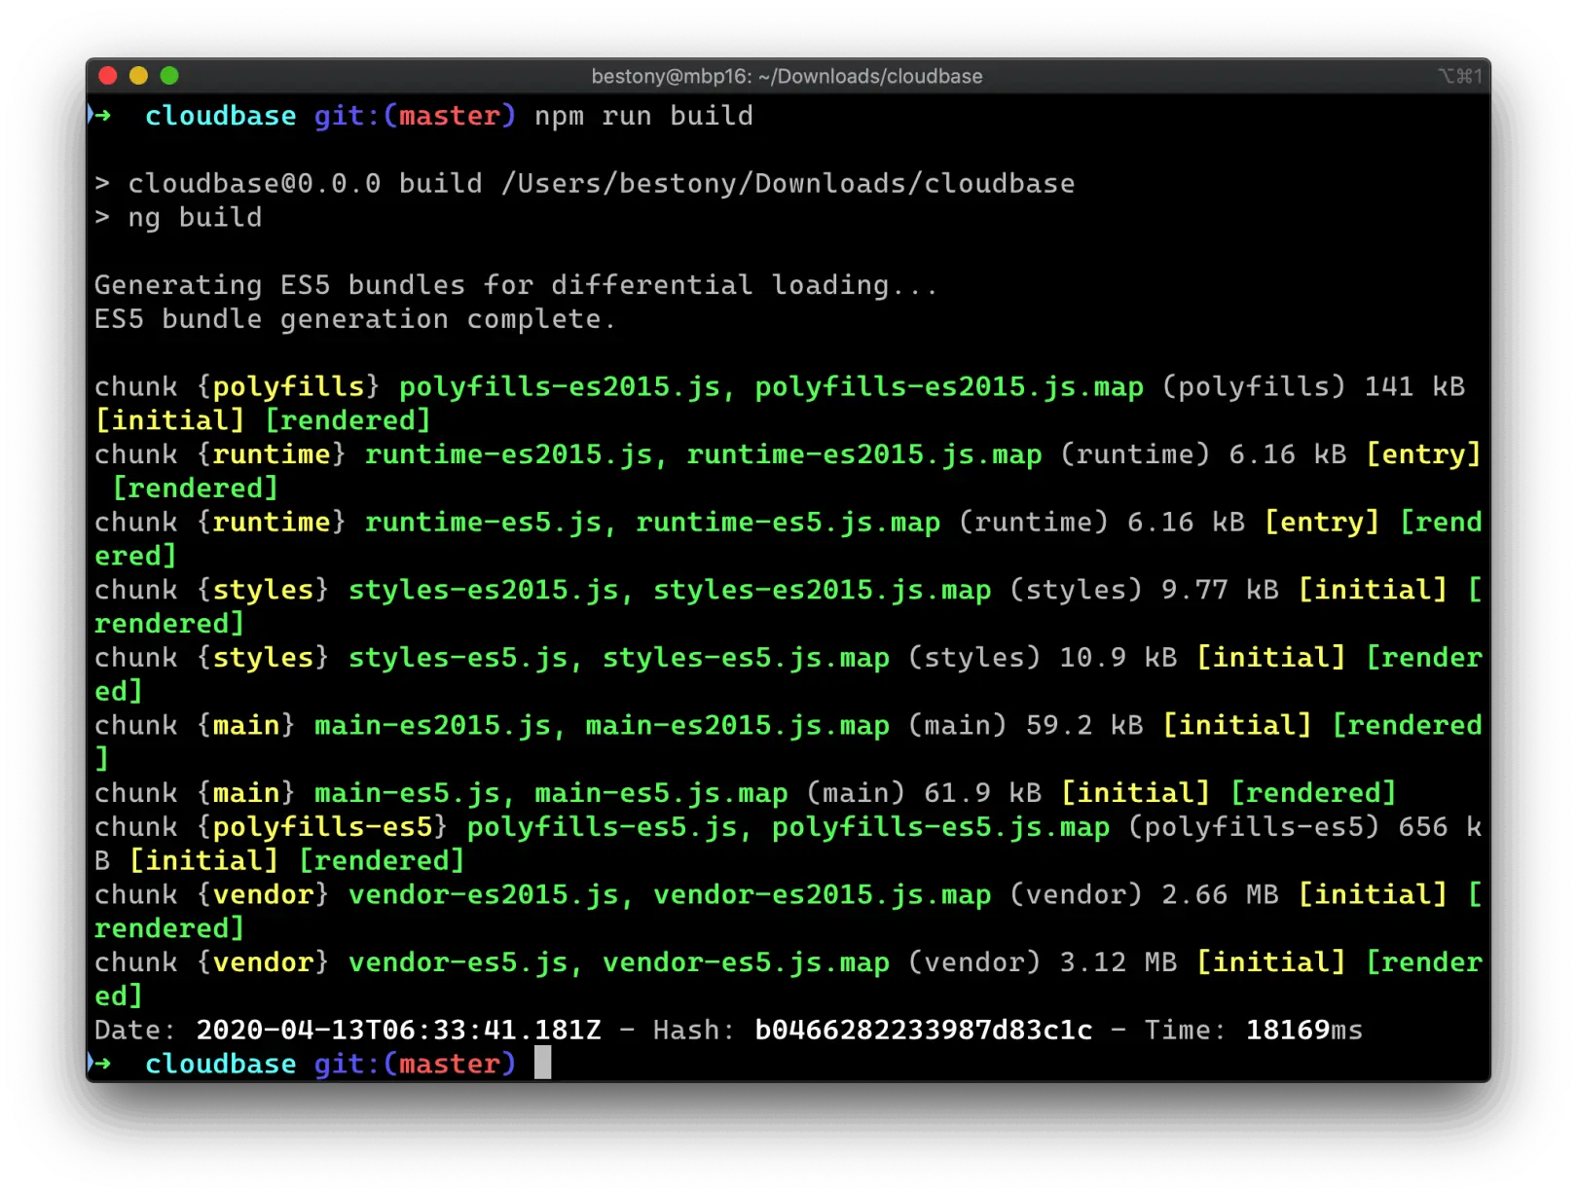Click the 'cloudbase@0.0.0' package version text
The image size is (1577, 1196).
click(254, 183)
